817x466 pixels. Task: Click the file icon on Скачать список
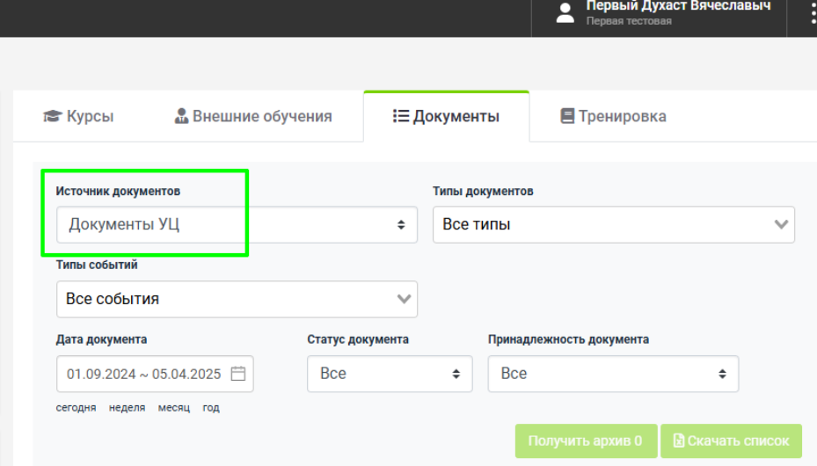(678, 441)
